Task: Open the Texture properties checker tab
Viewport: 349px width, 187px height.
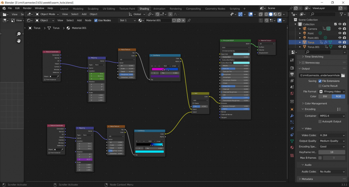Action: click(292, 155)
